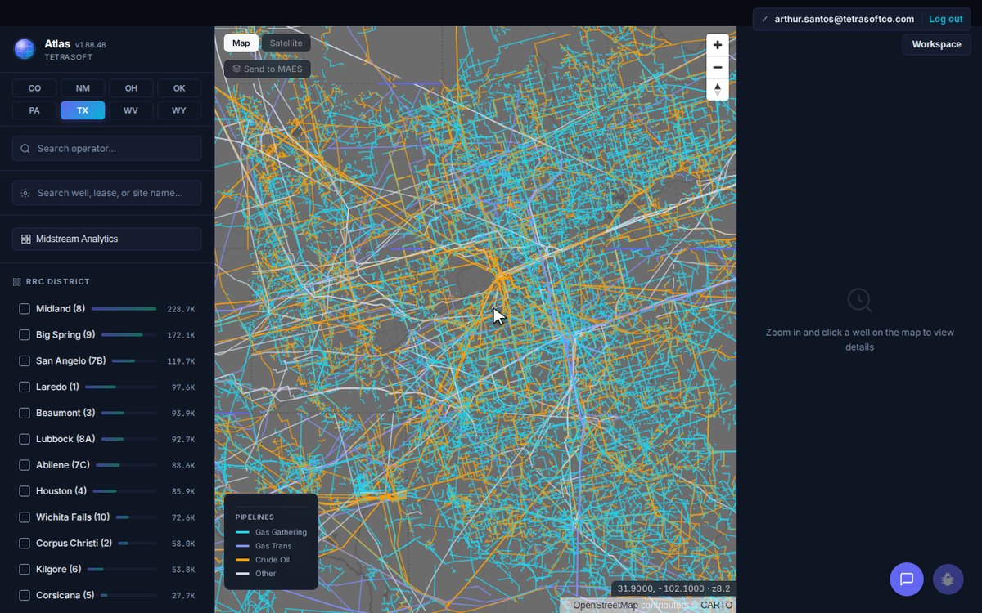Switch the map to Satellite view
The image size is (982, 613).
click(286, 43)
